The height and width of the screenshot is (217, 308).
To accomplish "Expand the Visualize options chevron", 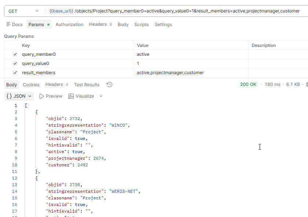I will click(101, 96).
